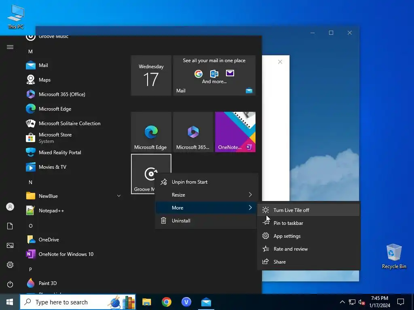Open the Microsoft Edge tile
Viewport: 414px width, 310px height.
[x=151, y=132]
